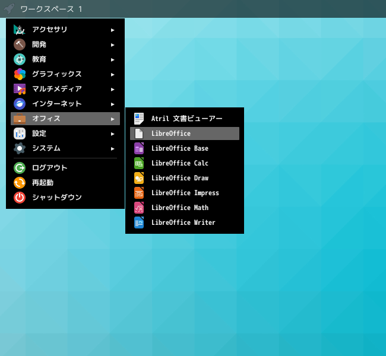Expand the システム submenu arrow

(x=112, y=149)
